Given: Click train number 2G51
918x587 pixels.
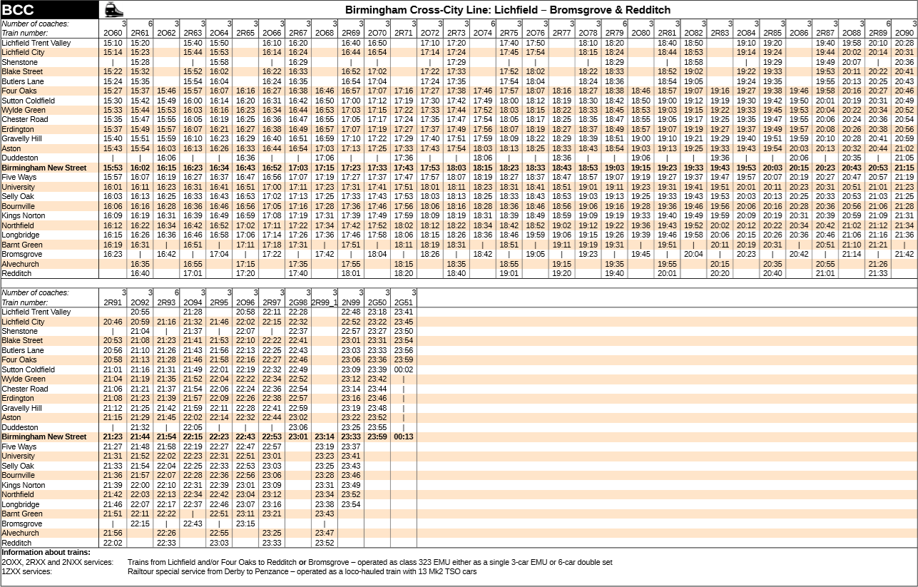Looking at the screenshot, I should pyautogui.click(x=404, y=302).
